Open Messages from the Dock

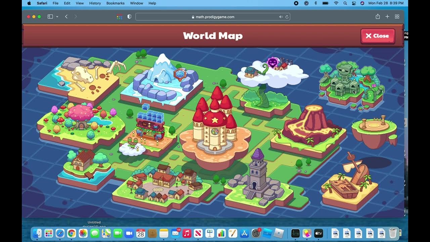click(94, 233)
